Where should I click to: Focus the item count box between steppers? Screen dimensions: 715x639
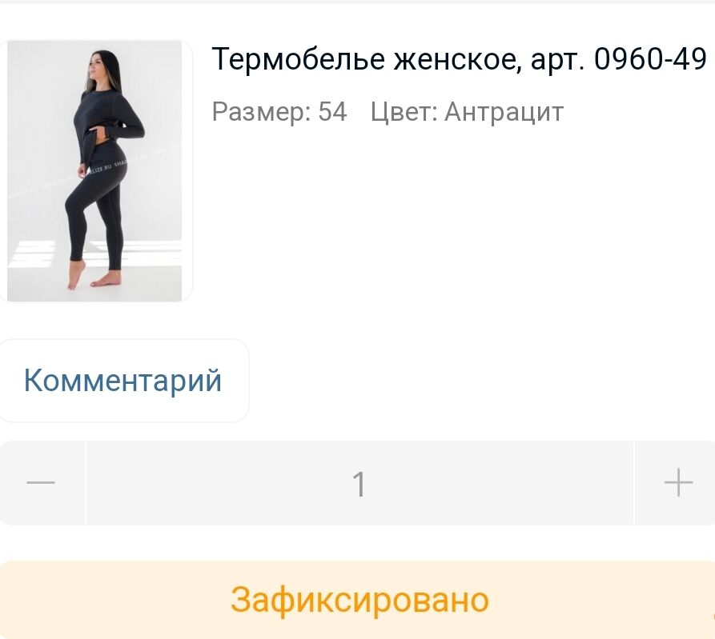[360, 483]
